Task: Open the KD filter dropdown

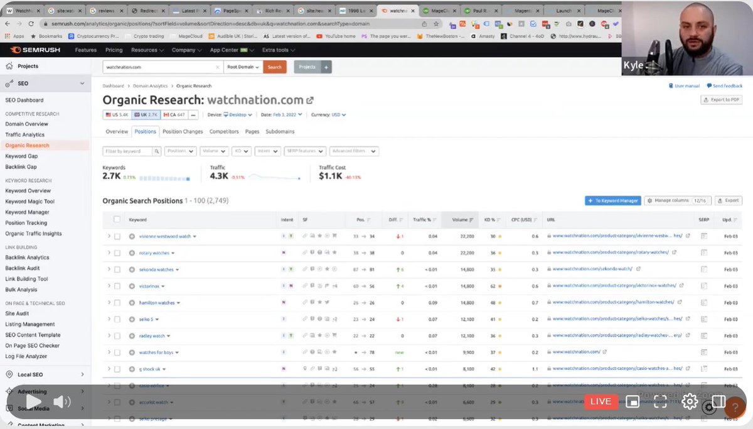Action: click(242, 151)
